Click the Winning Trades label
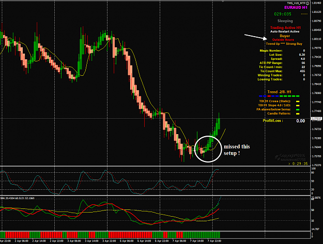This screenshot has width=323, height=244. point(270,75)
